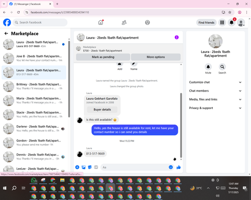Click the More options button
The width and height of the screenshot is (251, 200).
click(x=156, y=57)
